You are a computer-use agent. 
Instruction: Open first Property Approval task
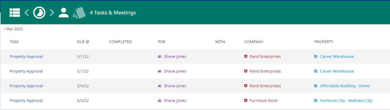click(x=26, y=56)
